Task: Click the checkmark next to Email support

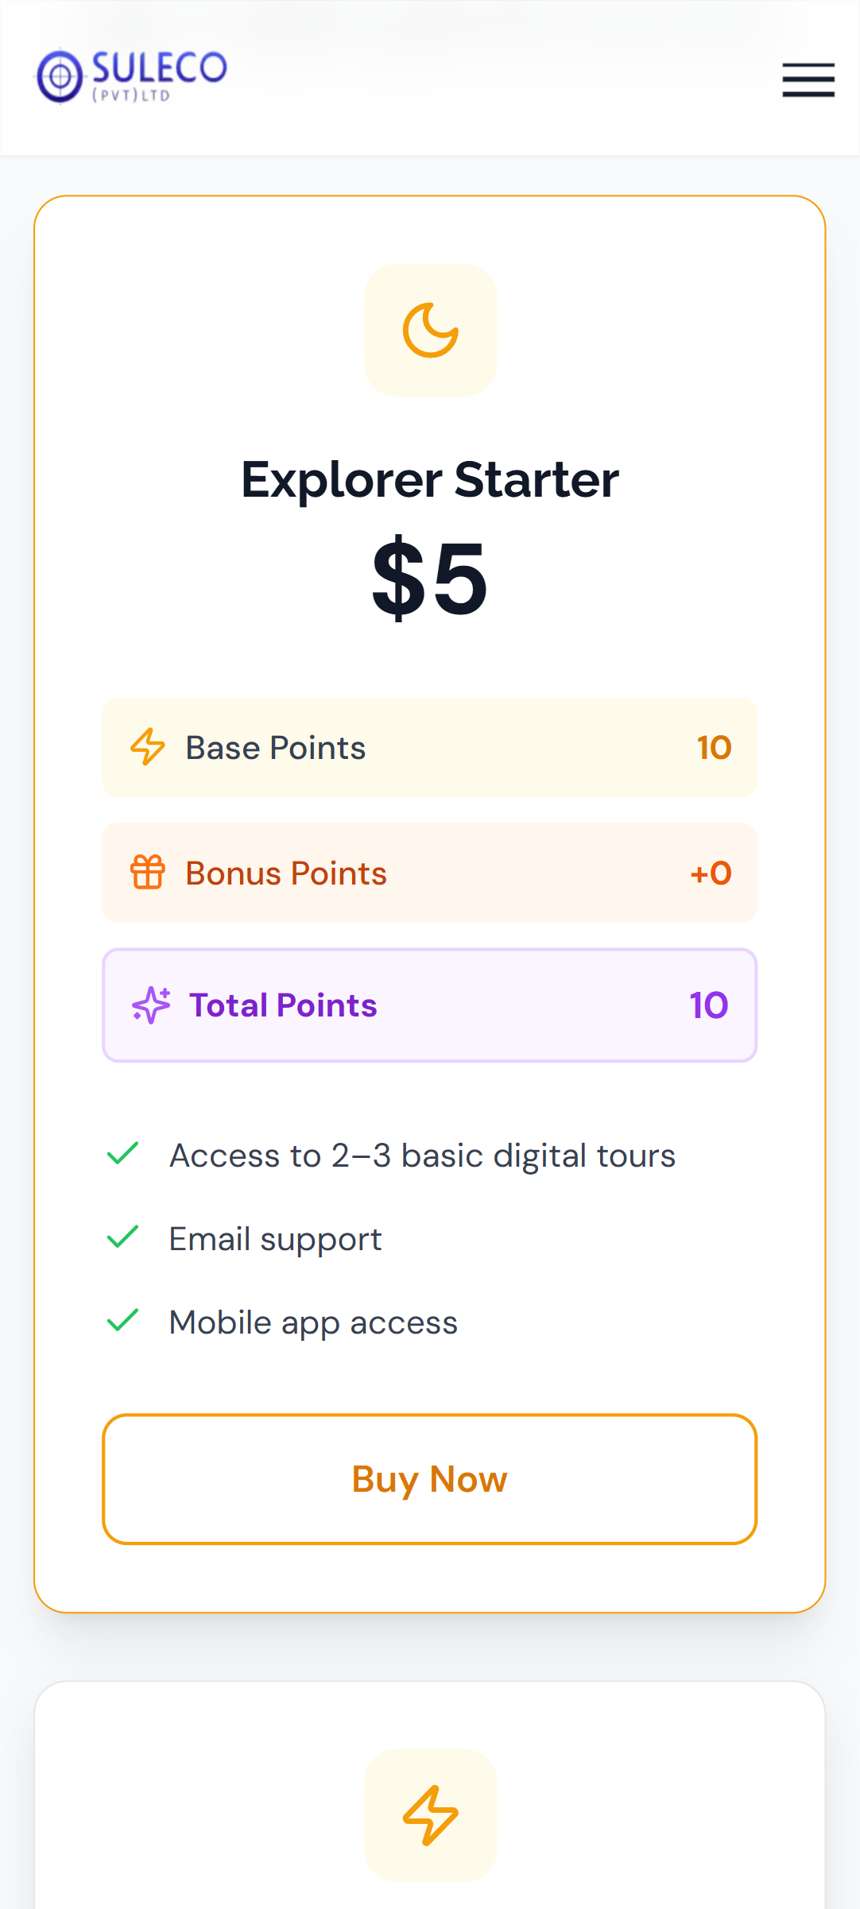Action: [123, 1237]
